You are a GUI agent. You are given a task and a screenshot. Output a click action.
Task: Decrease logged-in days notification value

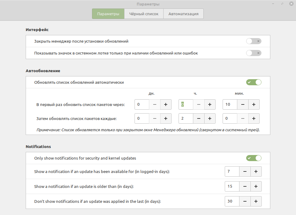[245, 171]
